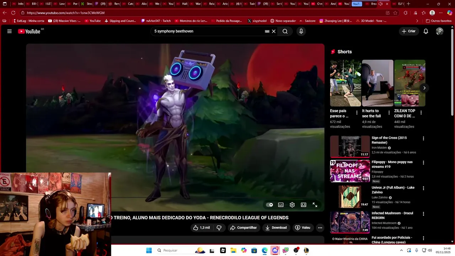Image resolution: width=455 pixels, height=256 pixels.
Task: Open Copilot icon in browser toolbar
Action: (449, 13)
